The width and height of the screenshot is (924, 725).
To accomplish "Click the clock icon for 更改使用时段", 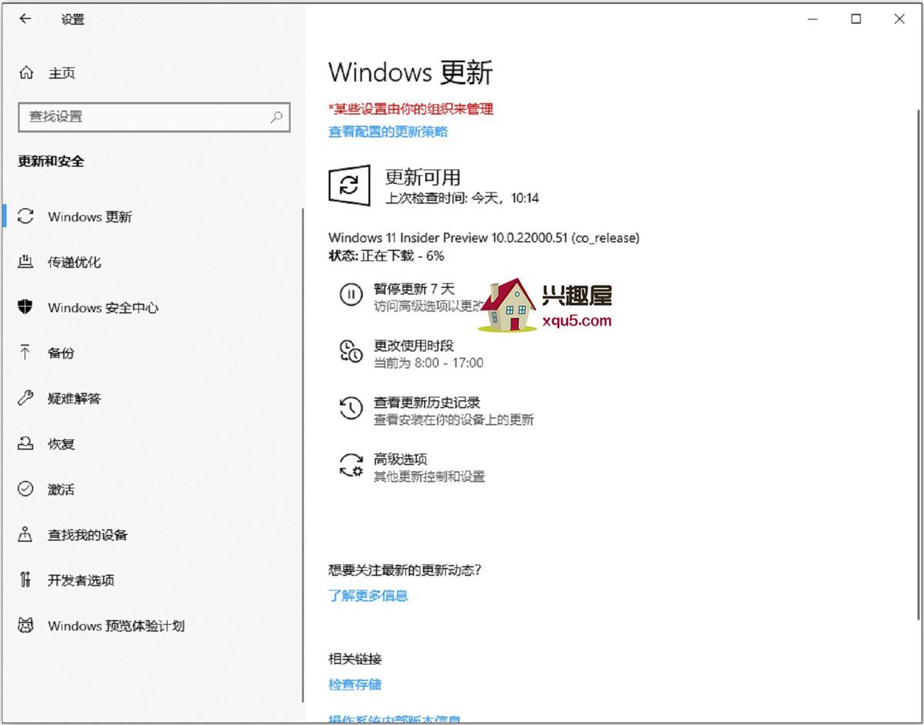I will (351, 352).
